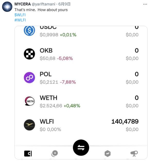Click the purple POL token icon

[x=29, y=77]
